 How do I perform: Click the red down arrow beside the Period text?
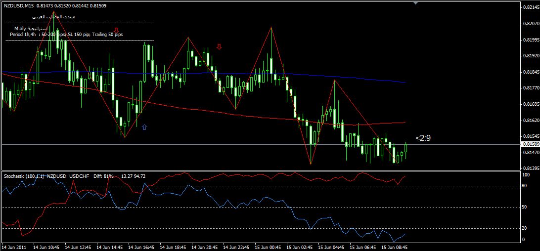click(116, 30)
